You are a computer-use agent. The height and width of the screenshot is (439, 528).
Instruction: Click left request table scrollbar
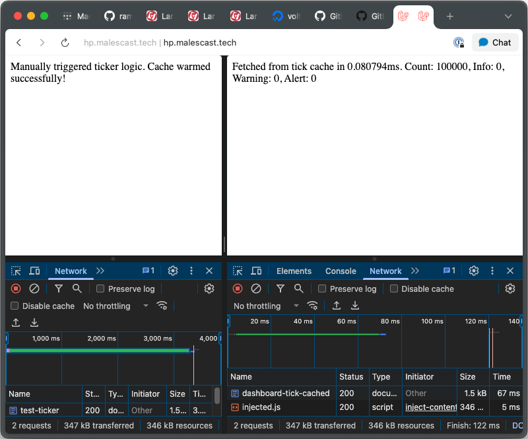(x=217, y=395)
